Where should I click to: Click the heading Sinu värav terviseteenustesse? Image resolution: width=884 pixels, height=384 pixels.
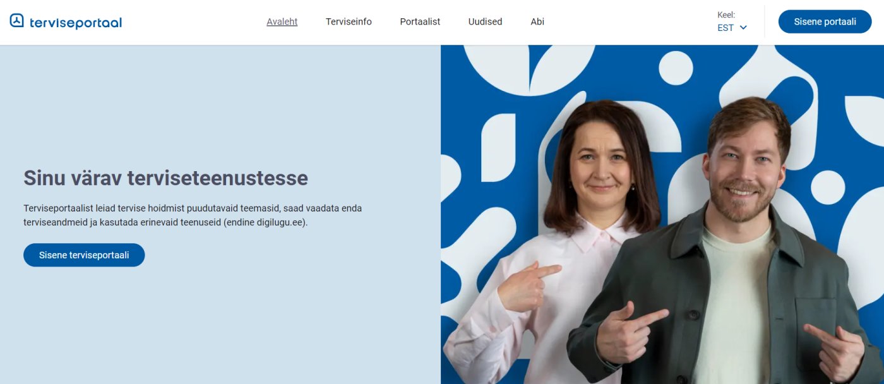point(165,178)
